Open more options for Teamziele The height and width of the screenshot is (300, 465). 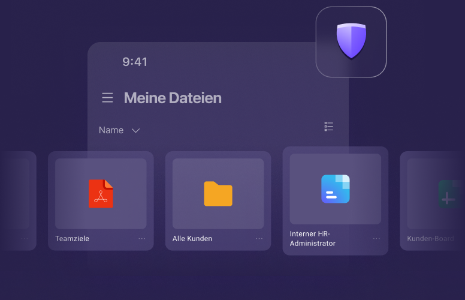click(x=142, y=238)
